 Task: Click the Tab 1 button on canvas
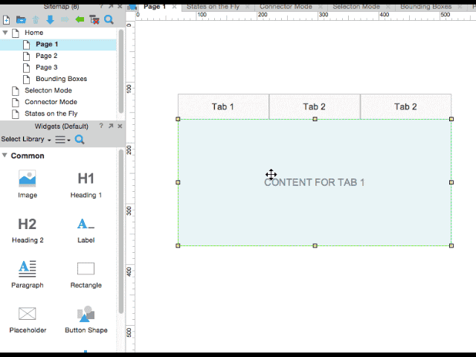[x=223, y=106]
